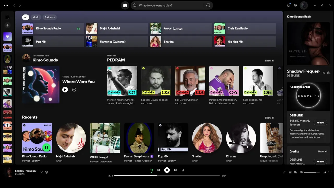Screen dimensions: 334x188
Task: Open the Shakira artist card in Recents
Action: pyautogui.click(x=207, y=143)
